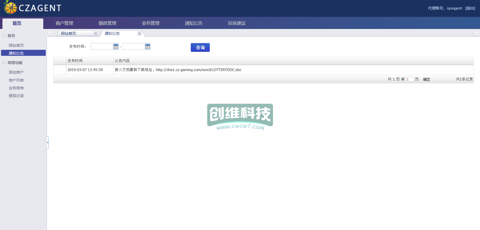
Task: Close the 通知公告 tab
Action: (139, 33)
